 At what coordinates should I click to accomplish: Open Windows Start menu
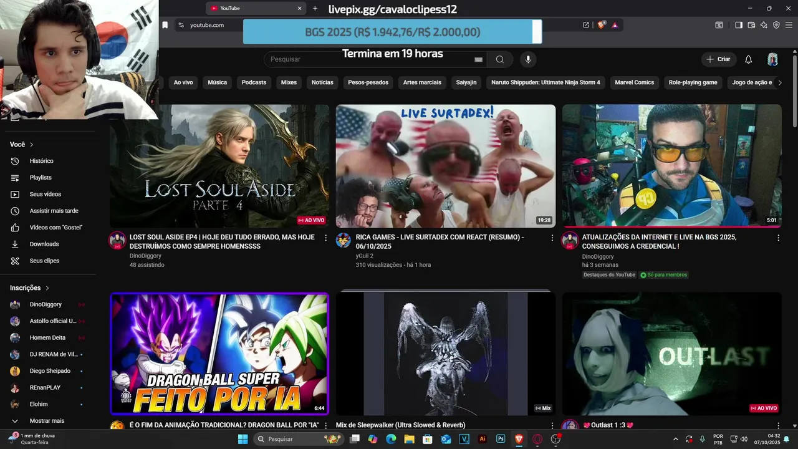click(x=243, y=439)
